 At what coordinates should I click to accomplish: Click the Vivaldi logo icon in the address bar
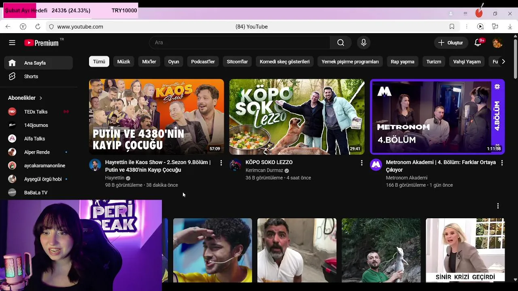23,26
